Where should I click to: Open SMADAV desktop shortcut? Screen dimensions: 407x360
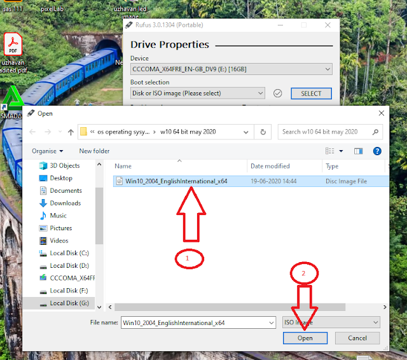pos(11,103)
